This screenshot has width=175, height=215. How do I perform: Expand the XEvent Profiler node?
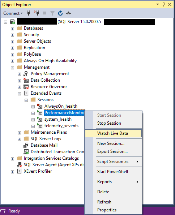click(13, 172)
